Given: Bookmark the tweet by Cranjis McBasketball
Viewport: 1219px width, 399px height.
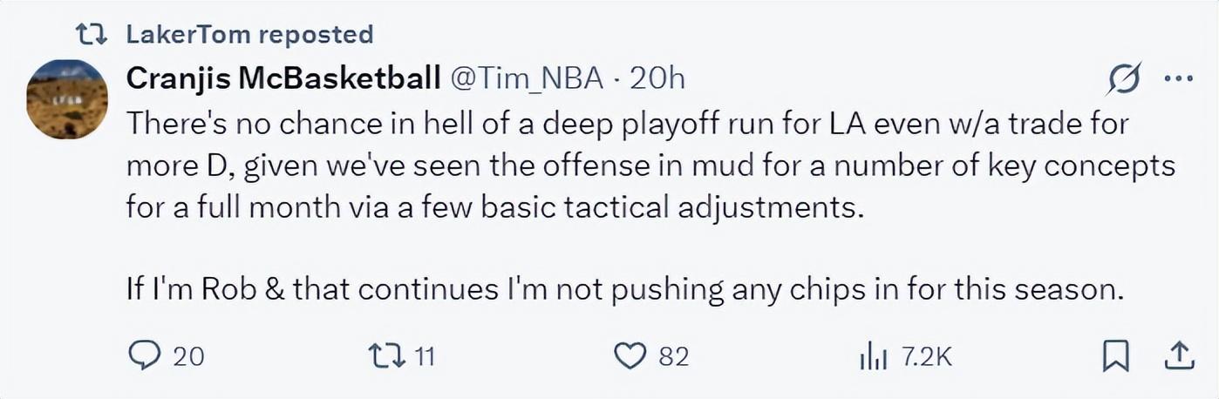Looking at the screenshot, I should (x=1116, y=355).
